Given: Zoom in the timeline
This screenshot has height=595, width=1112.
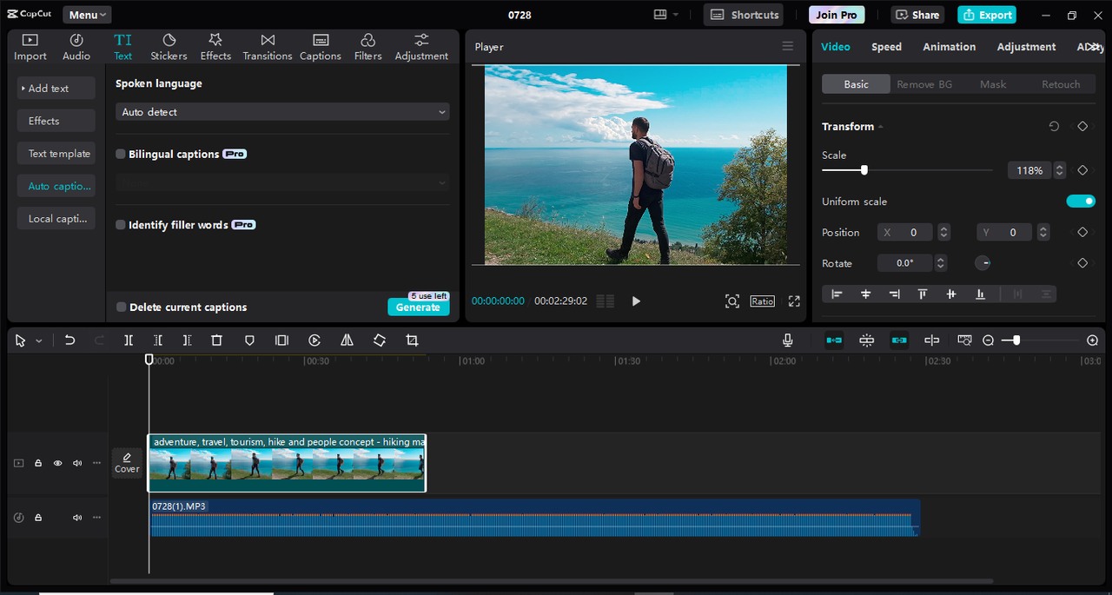Looking at the screenshot, I should (x=1093, y=340).
